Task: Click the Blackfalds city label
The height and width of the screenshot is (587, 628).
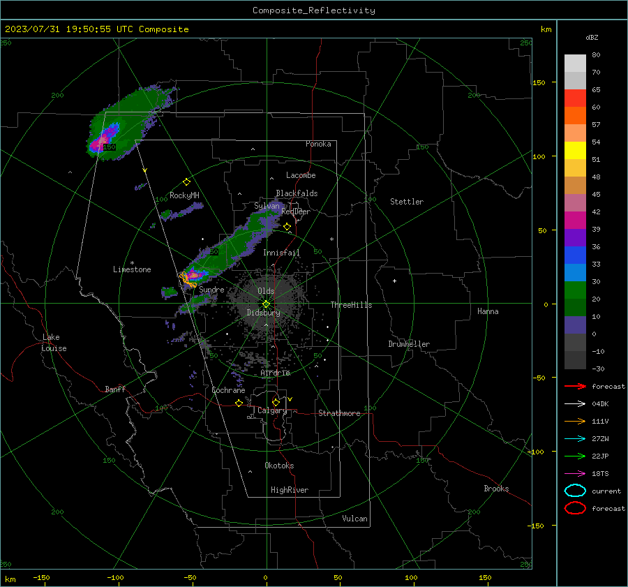Action: tap(297, 193)
